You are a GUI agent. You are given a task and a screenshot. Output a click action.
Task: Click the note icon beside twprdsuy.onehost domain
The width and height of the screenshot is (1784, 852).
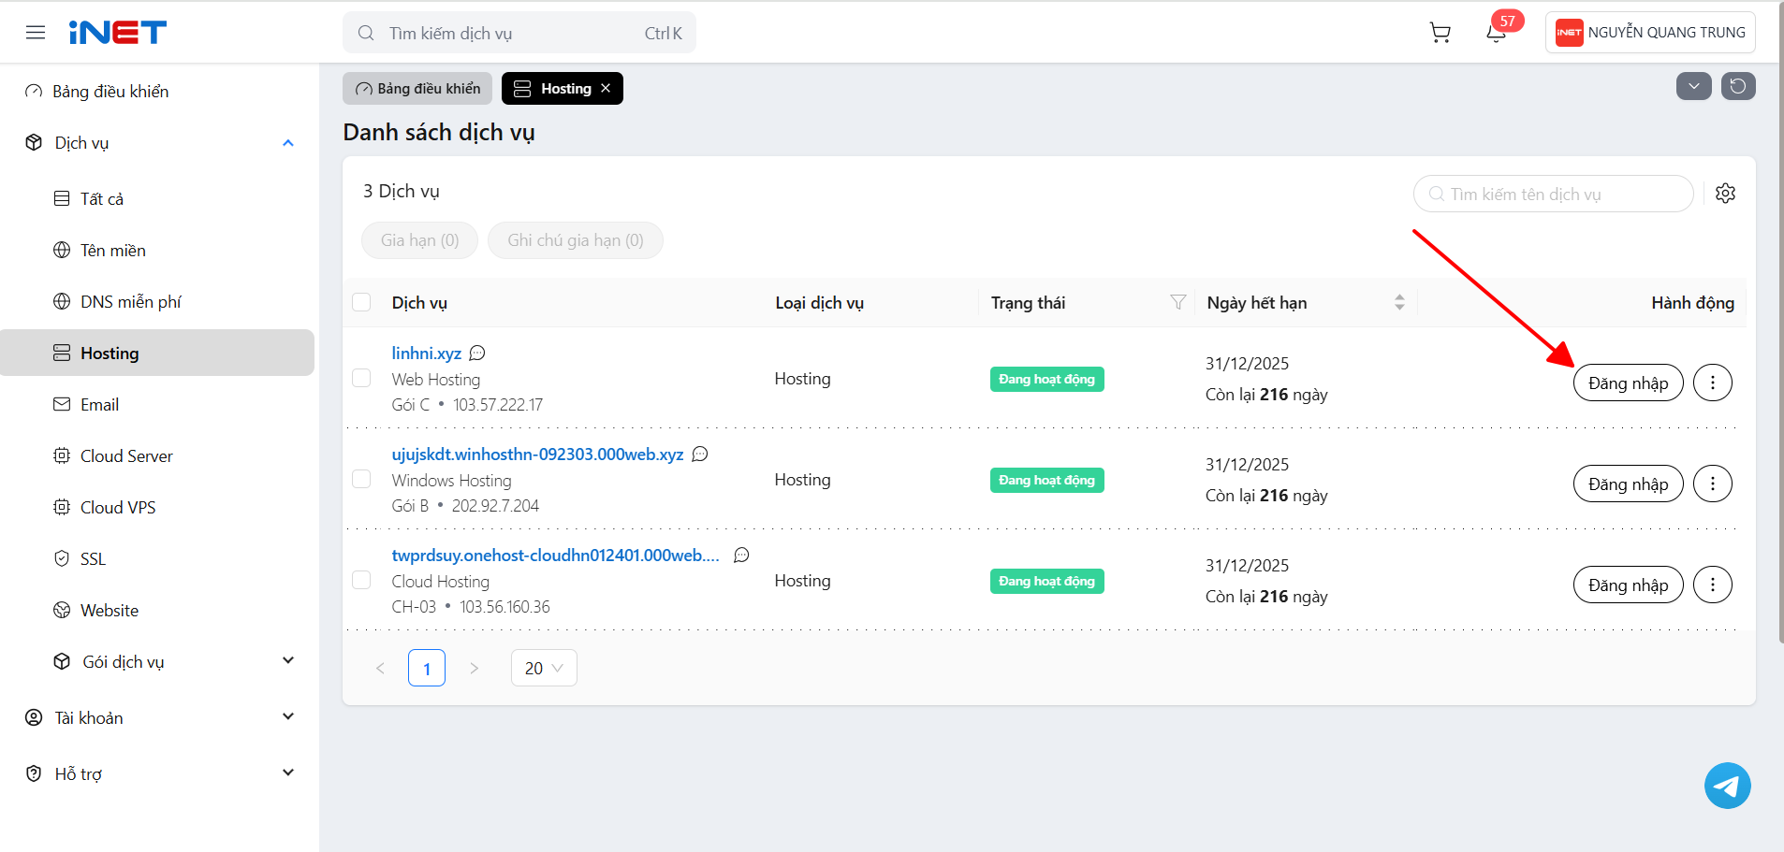click(741, 555)
